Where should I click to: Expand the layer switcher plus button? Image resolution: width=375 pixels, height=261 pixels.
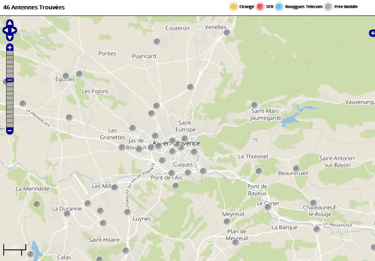click(x=372, y=33)
